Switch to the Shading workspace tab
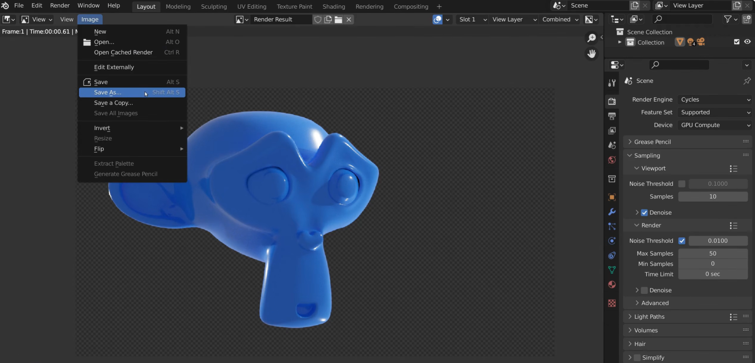Viewport: 755px width, 363px height. (334, 6)
